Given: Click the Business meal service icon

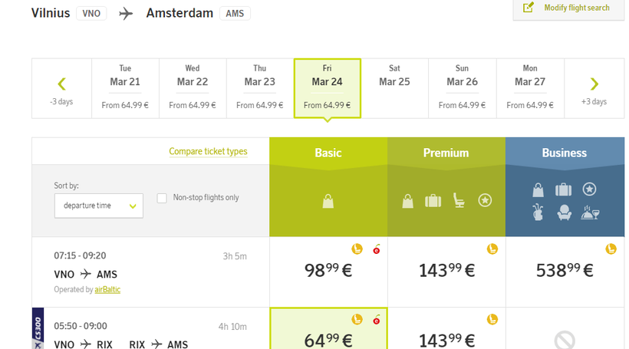Looking at the screenshot, I should [x=590, y=212].
